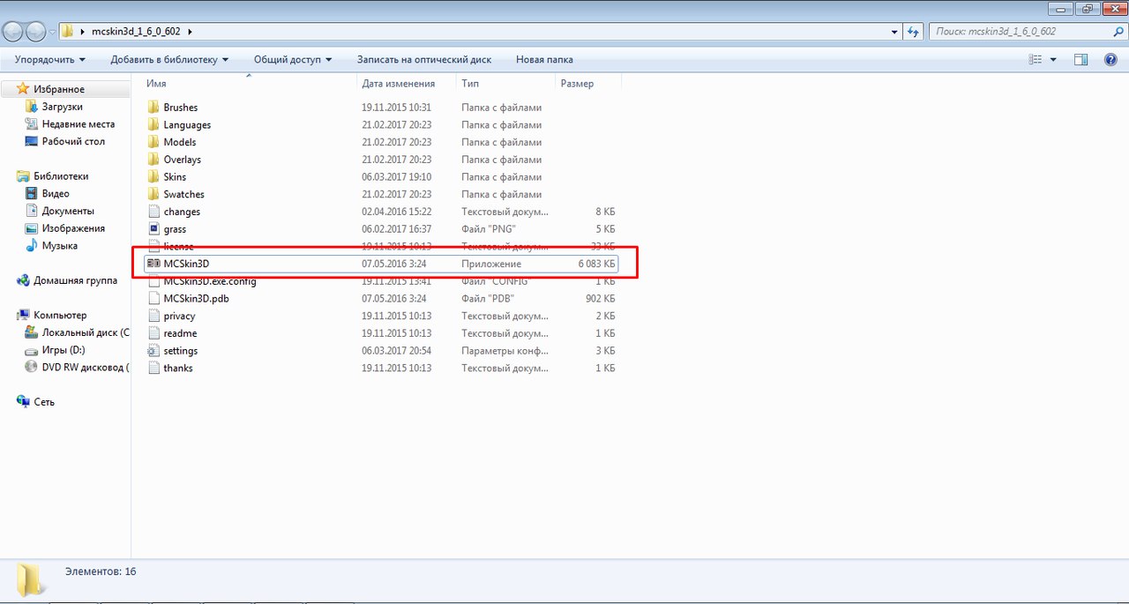Click the changes text file icon
This screenshot has width=1129, height=604.
153,212
